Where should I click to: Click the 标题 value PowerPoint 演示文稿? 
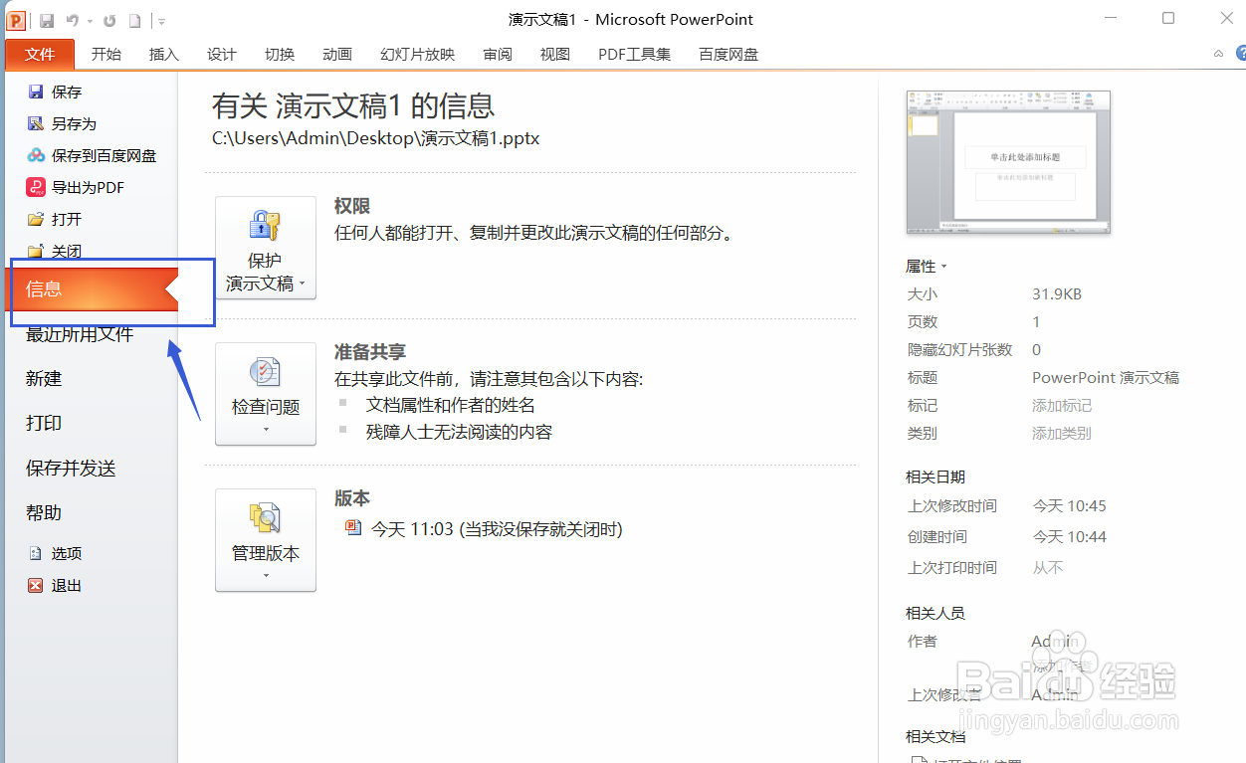tap(1106, 378)
